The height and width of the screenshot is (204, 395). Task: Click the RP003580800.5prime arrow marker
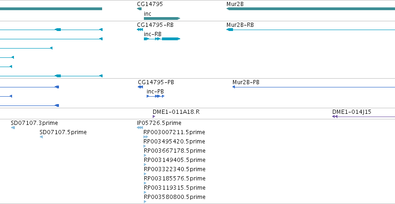[x=145, y=202]
